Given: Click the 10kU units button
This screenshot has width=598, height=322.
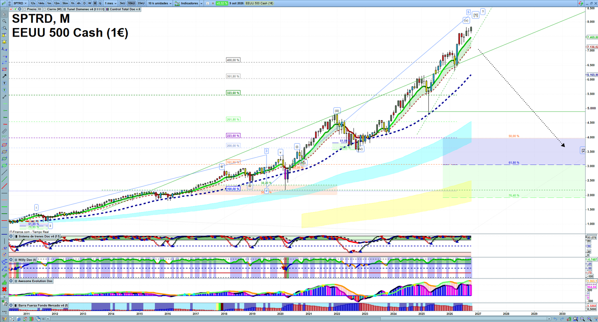Looking at the screenshot, I should (x=132, y=3).
